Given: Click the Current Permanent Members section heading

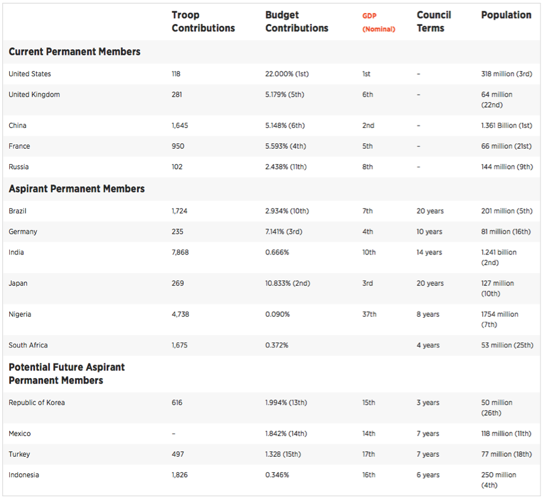Looking at the screenshot, I should click(x=74, y=52).
